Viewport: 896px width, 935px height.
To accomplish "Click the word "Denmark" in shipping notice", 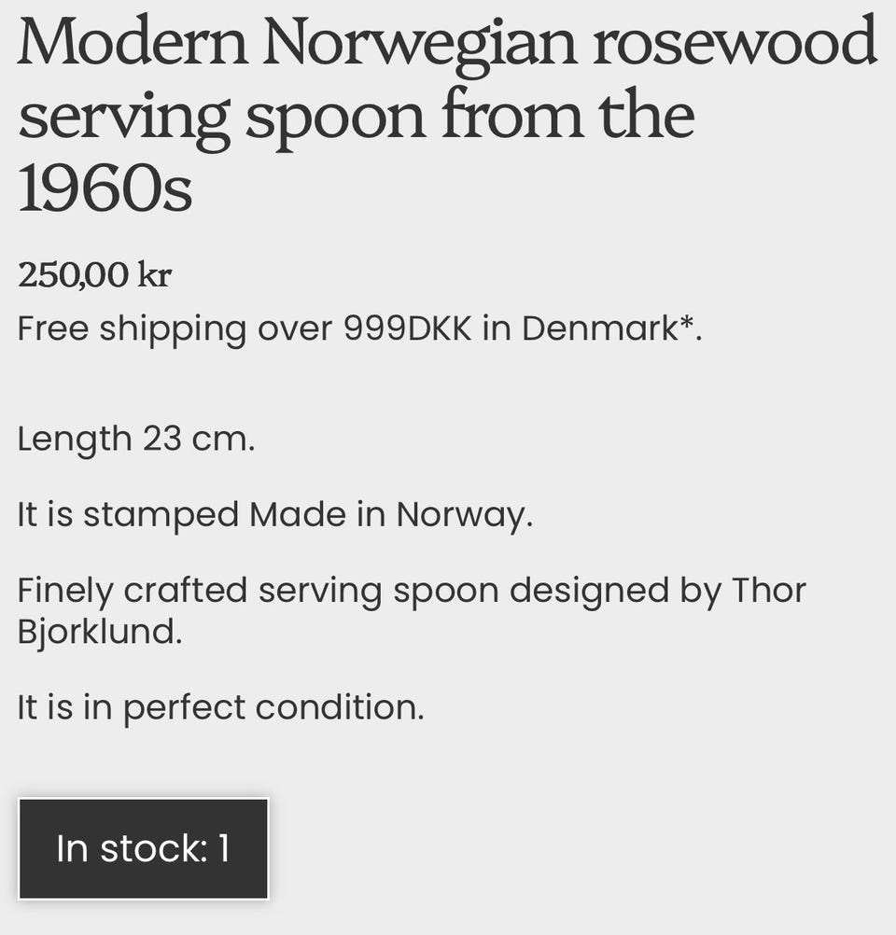I will (598, 328).
